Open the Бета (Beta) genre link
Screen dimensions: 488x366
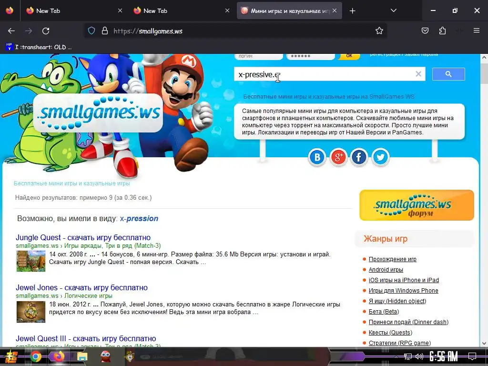(384, 312)
